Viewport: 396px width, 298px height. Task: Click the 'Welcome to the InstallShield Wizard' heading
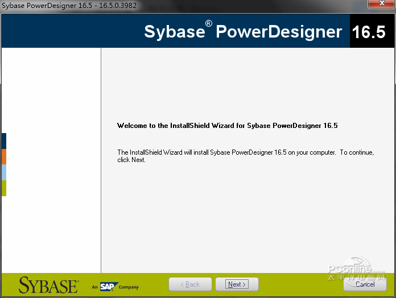(x=227, y=126)
